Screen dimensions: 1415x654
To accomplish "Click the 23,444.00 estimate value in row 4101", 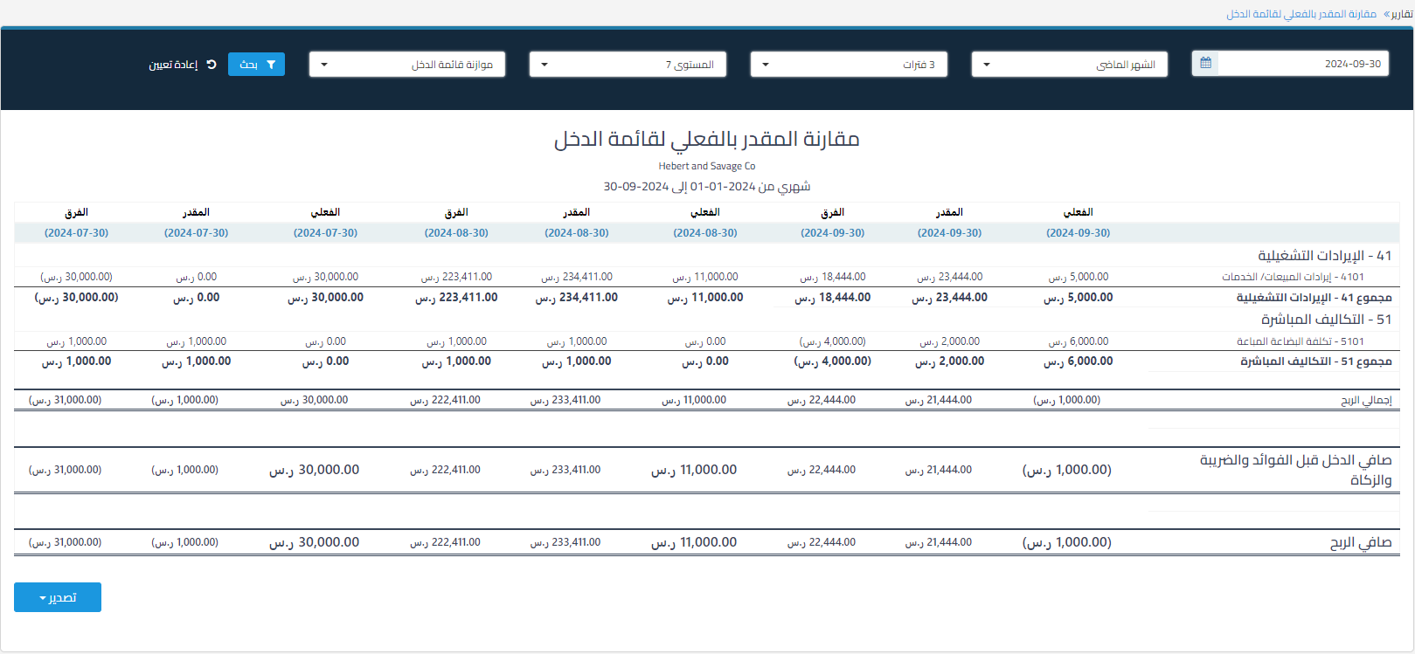I will click(x=950, y=277).
